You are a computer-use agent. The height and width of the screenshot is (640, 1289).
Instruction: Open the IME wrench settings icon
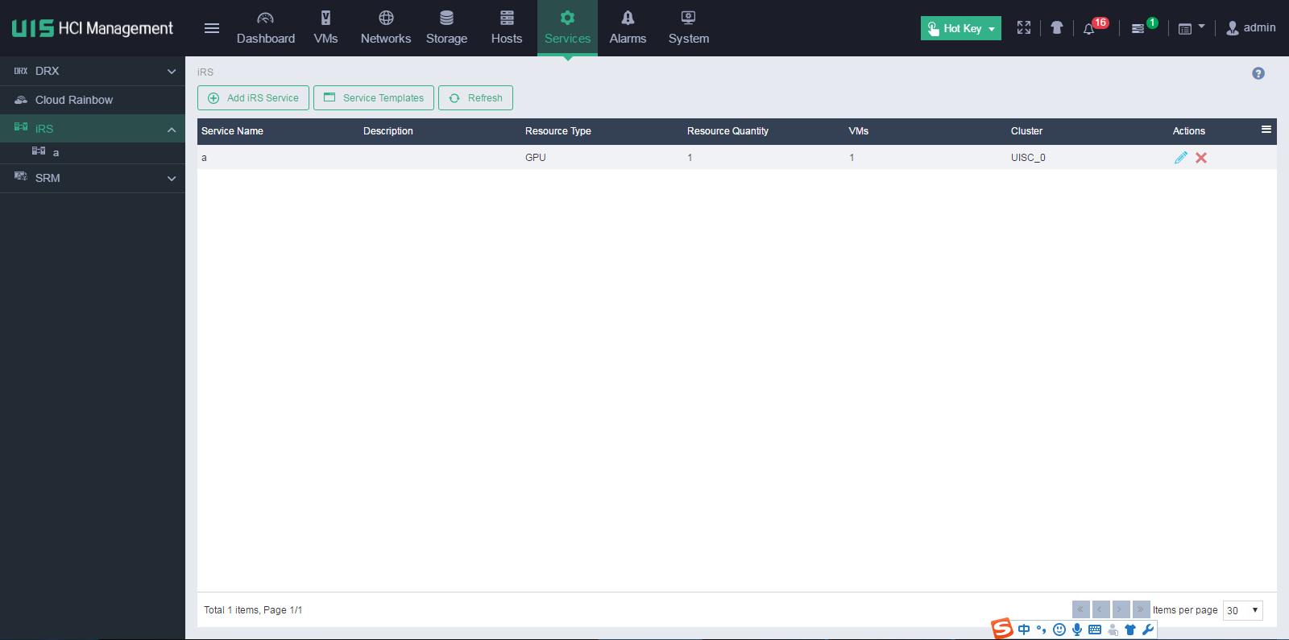pyautogui.click(x=1148, y=630)
